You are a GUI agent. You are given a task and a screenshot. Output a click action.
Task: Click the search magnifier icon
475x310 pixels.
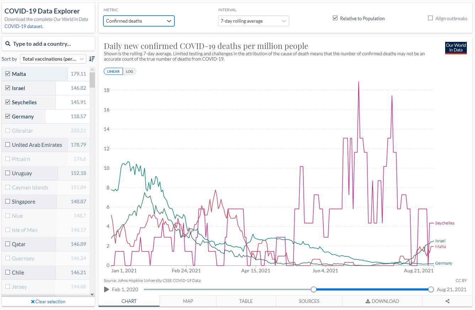pos(8,44)
